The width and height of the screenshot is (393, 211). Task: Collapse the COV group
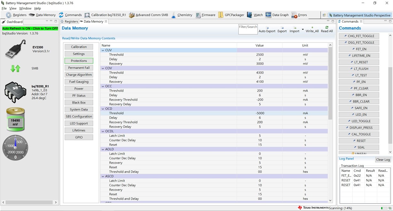pos(103,68)
